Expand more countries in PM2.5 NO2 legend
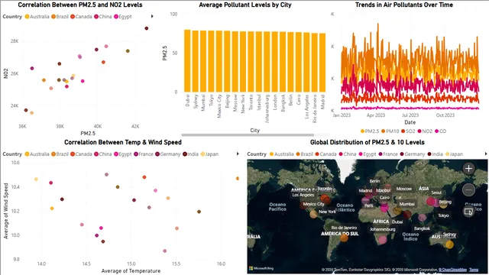 (152, 17)
